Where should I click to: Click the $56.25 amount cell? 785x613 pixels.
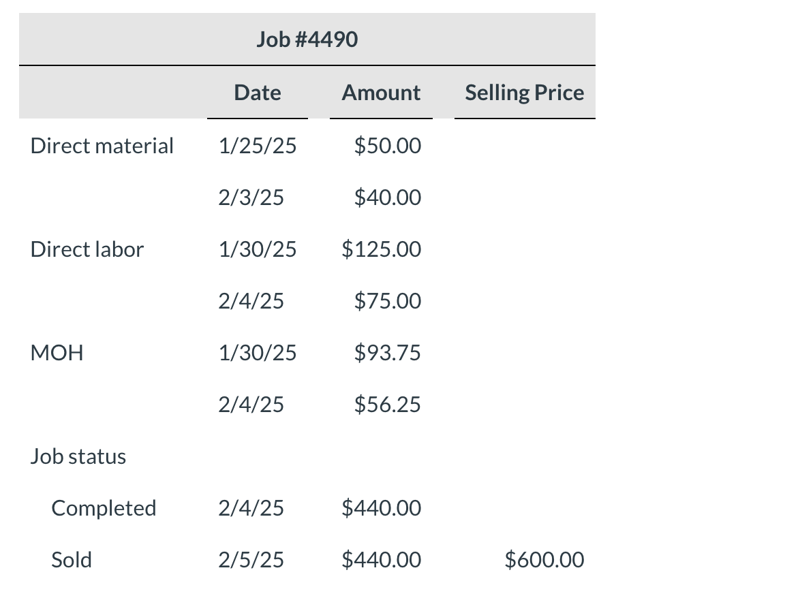pos(388,405)
